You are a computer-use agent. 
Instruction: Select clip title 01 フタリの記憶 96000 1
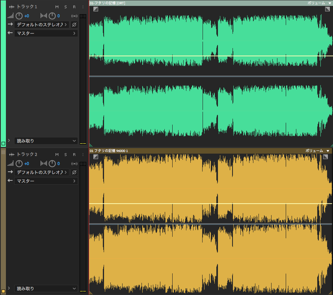click(109, 151)
